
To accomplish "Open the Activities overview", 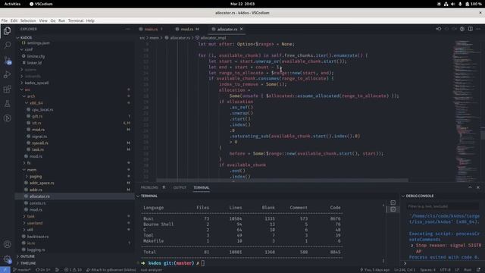I will [12, 4].
